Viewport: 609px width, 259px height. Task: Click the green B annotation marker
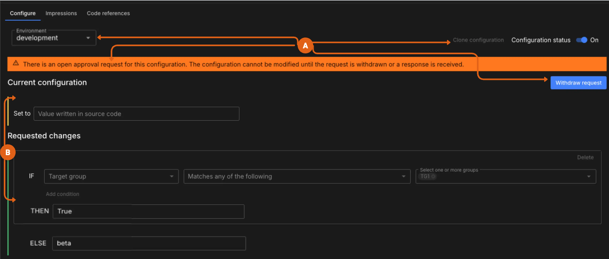click(x=8, y=152)
